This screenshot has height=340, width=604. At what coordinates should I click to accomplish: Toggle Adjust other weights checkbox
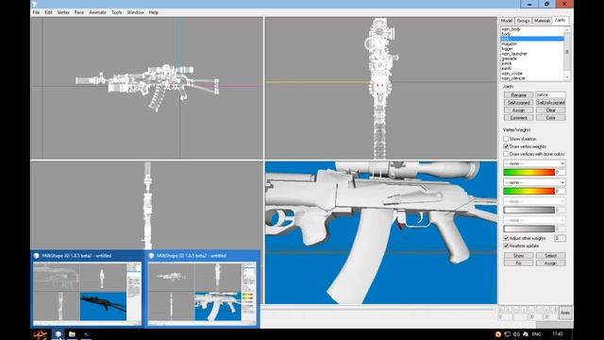[506, 238]
